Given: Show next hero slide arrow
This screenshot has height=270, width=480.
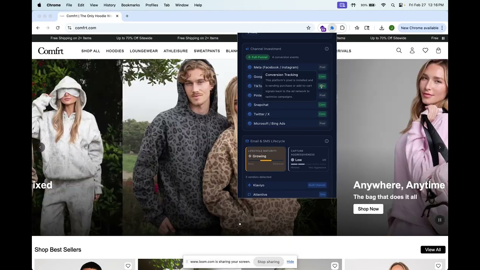Looking at the screenshot, I should click(x=440, y=147).
